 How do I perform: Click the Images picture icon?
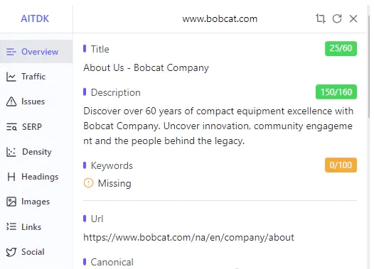click(11, 202)
